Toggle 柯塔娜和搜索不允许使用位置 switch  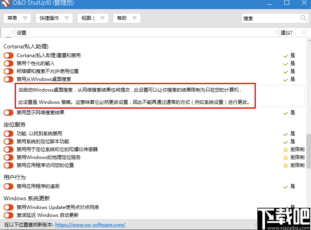8,71
